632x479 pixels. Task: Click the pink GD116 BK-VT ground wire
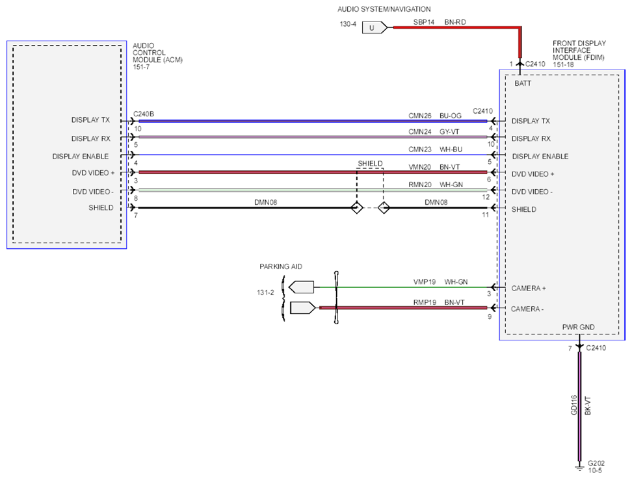point(579,406)
